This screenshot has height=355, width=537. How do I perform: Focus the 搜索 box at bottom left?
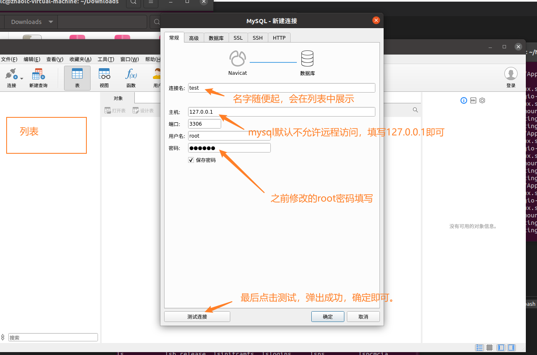point(53,337)
